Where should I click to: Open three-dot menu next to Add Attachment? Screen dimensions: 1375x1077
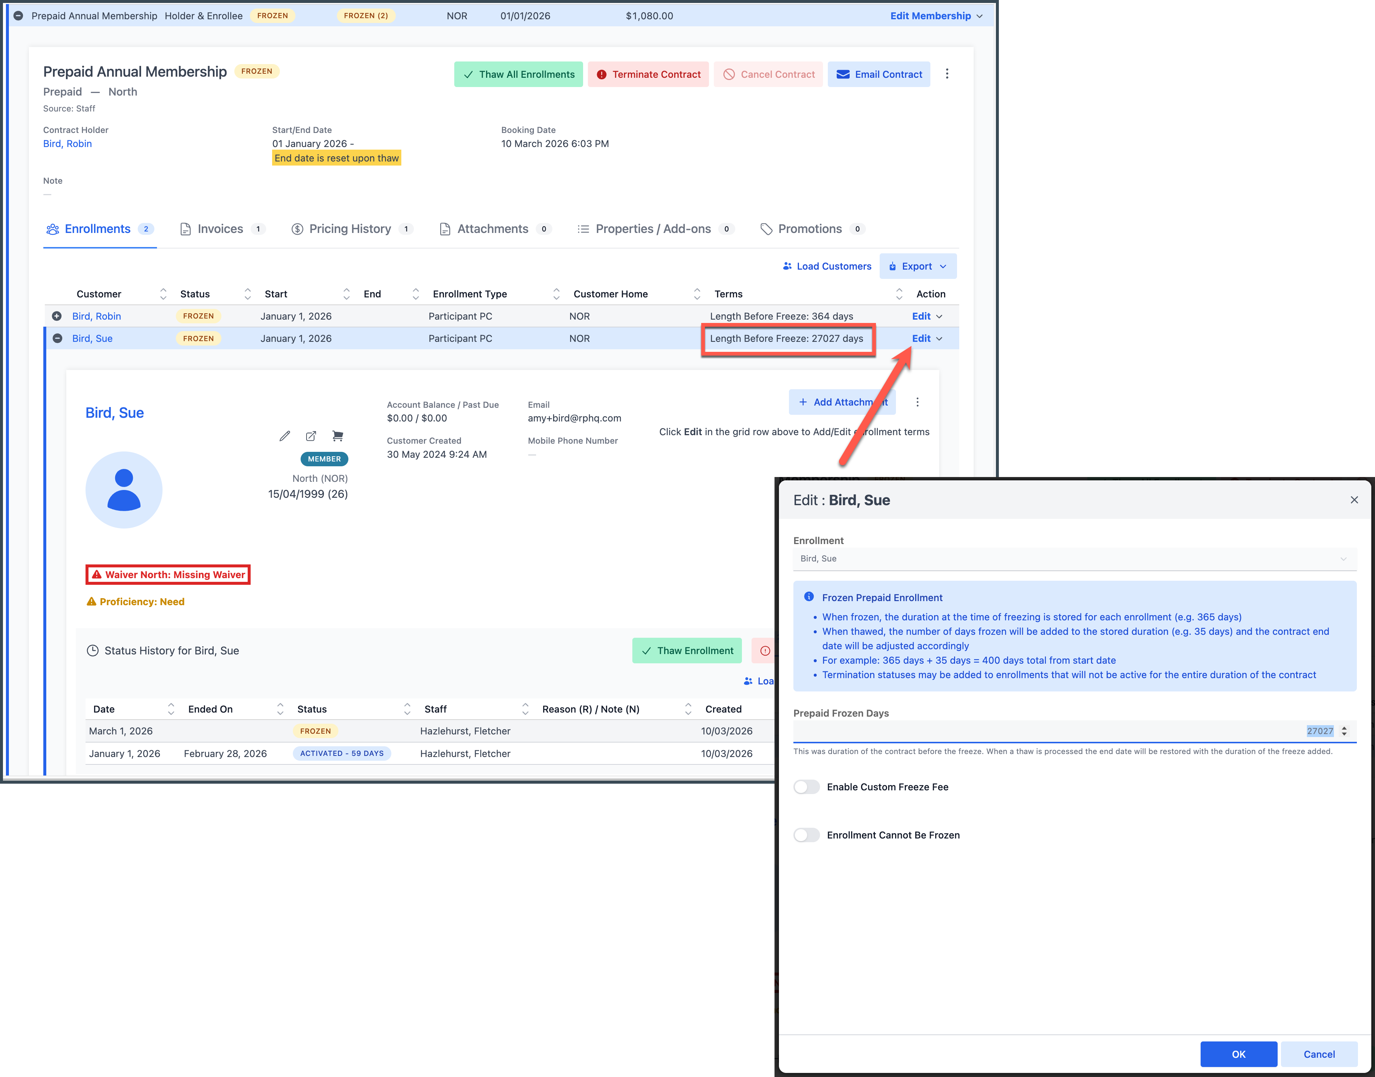click(917, 402)
